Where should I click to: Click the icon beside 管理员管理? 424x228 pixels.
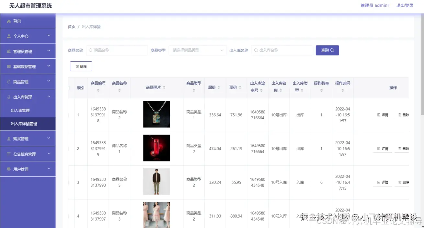9,52
